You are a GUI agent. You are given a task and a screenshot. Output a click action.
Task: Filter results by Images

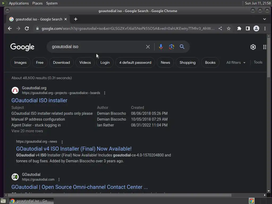(20, 62)
